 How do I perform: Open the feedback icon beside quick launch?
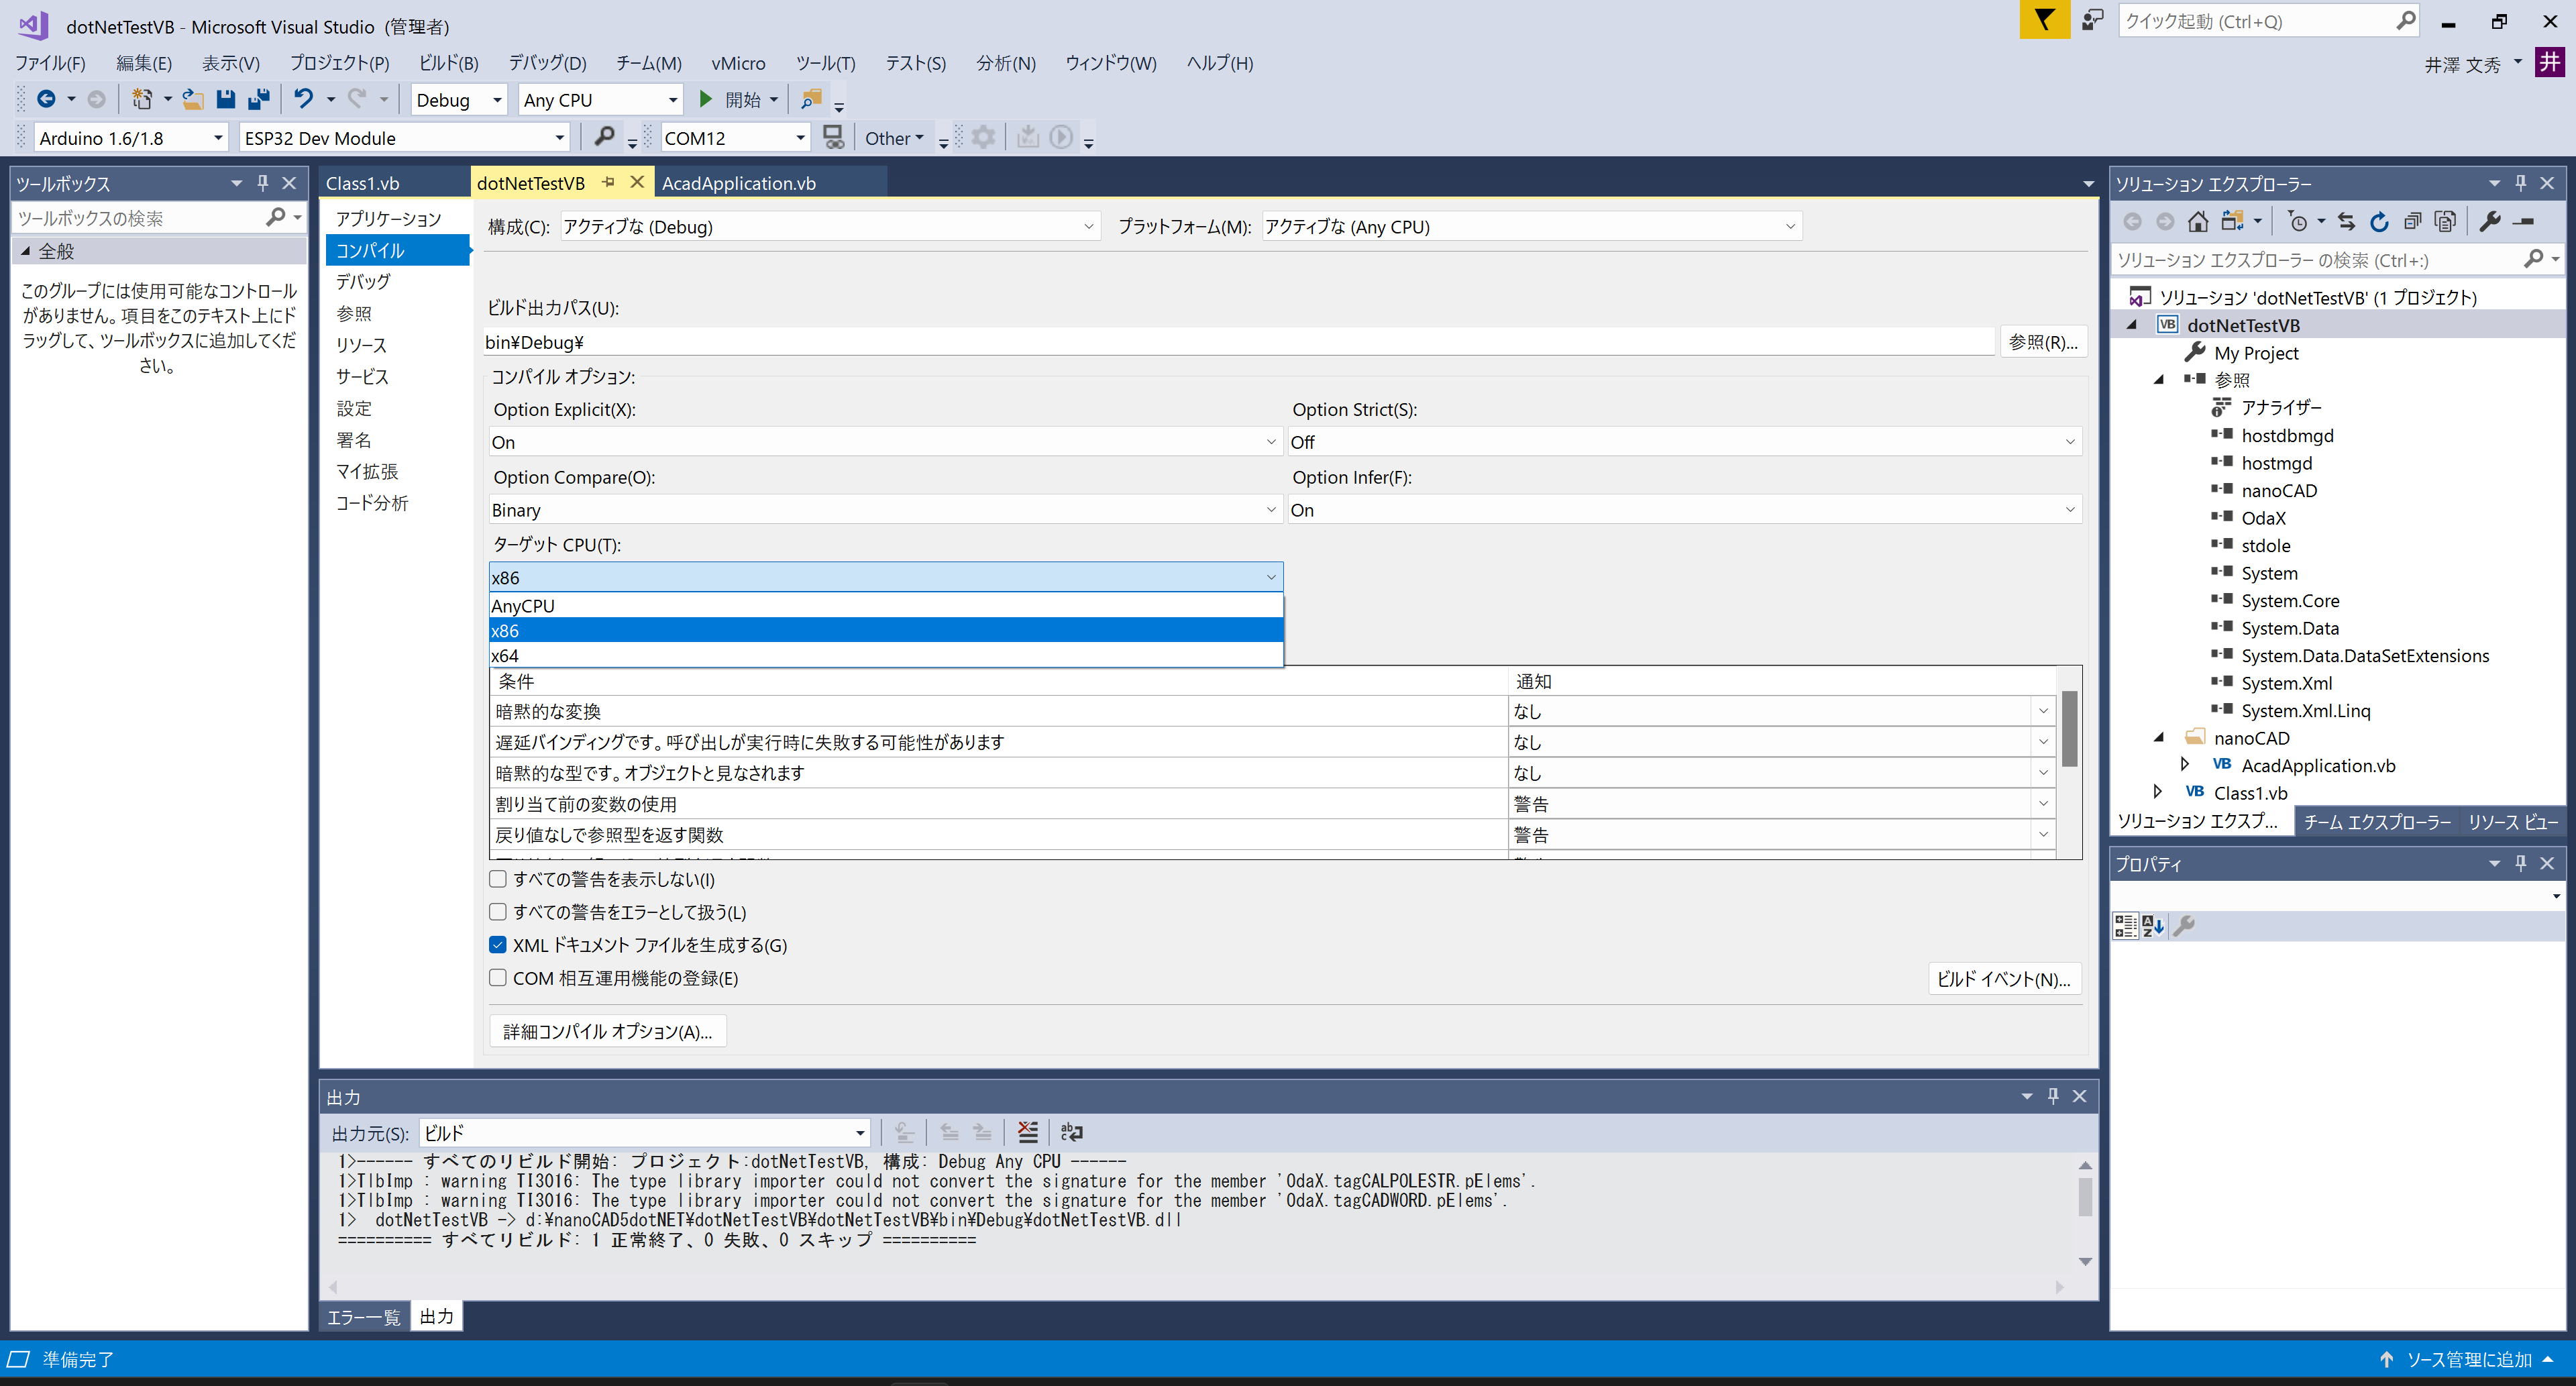pos(2092,20)
